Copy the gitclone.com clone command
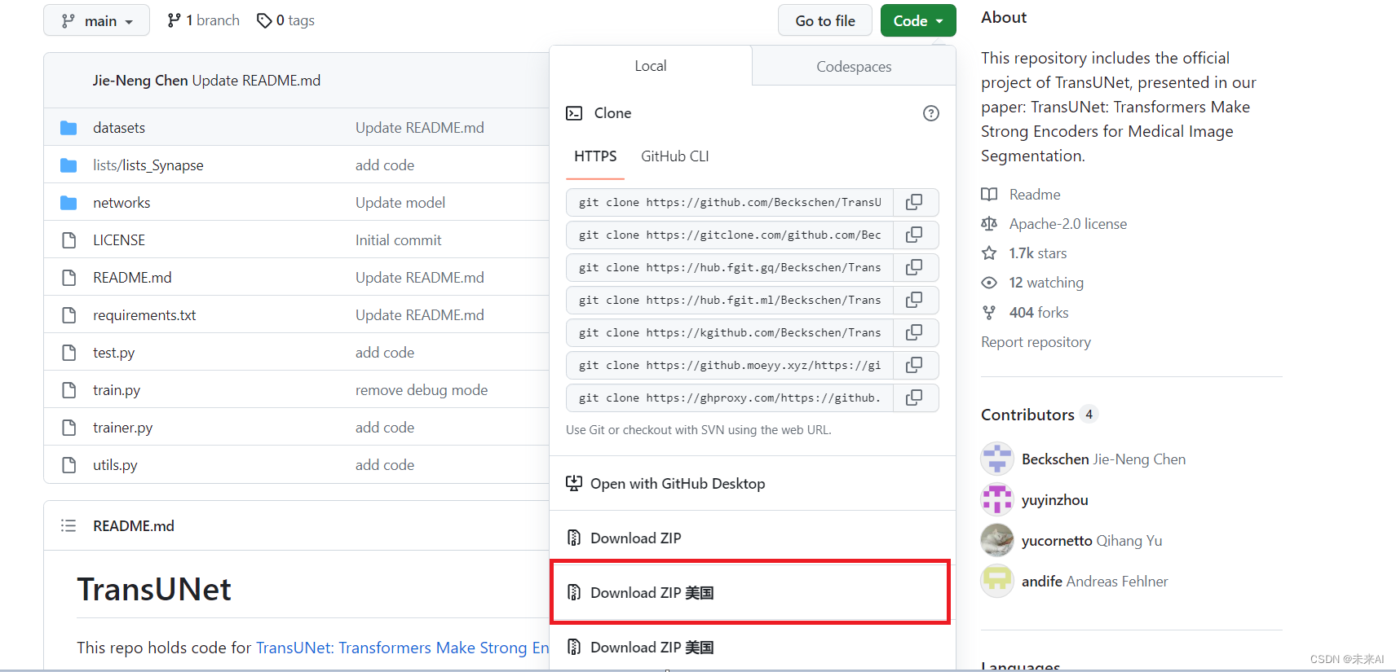Image resolution: width=1396 pixels, height=672 pixels. (915, 235)
